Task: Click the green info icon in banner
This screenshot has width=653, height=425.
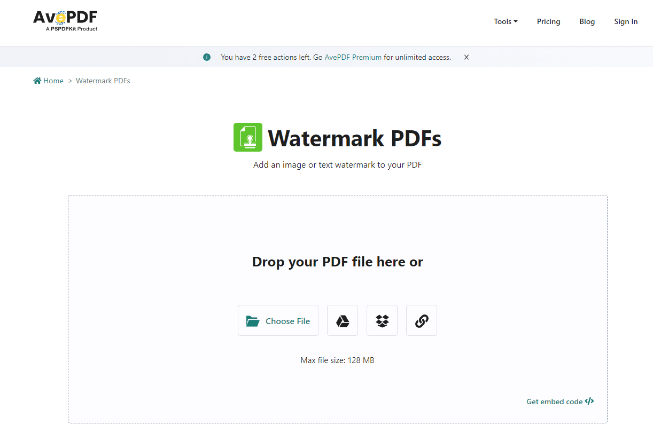Action: (x=207, y=57)
